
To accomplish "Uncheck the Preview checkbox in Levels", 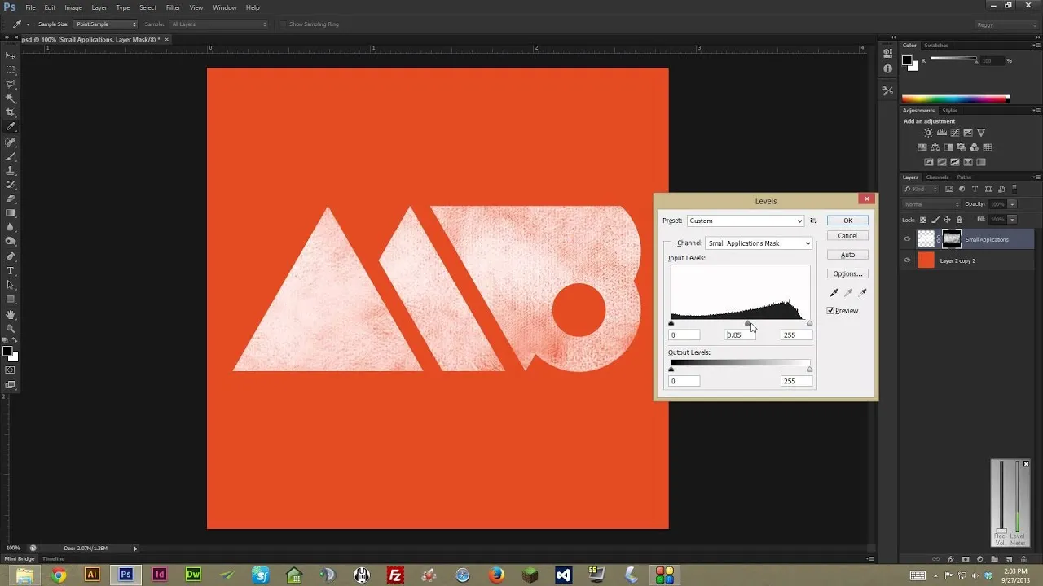I will point(830,310).
